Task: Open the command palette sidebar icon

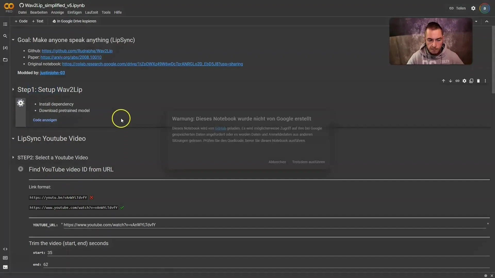Action: coord(5,258)
